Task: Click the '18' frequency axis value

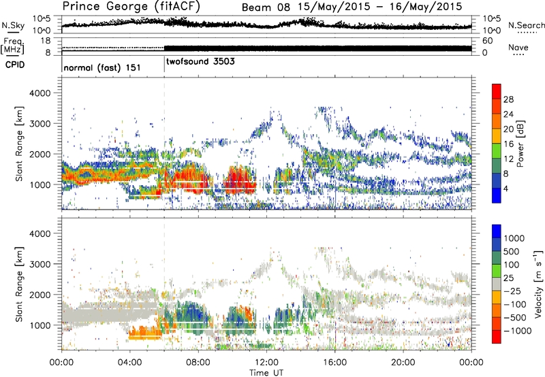Action: [45, 41]
